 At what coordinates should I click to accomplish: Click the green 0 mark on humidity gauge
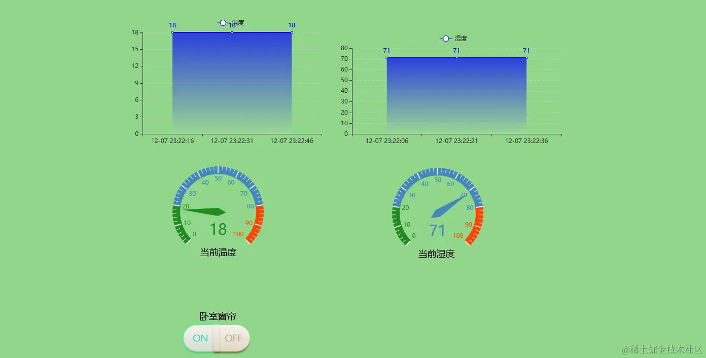(414, 235)
